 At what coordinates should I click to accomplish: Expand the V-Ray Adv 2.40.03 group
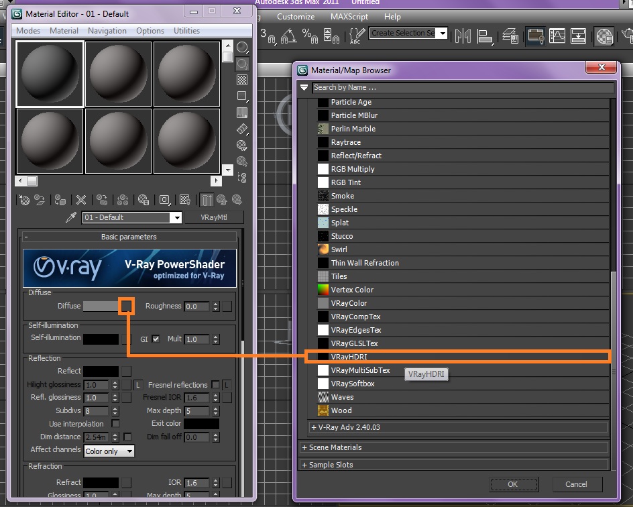[458, 427]
